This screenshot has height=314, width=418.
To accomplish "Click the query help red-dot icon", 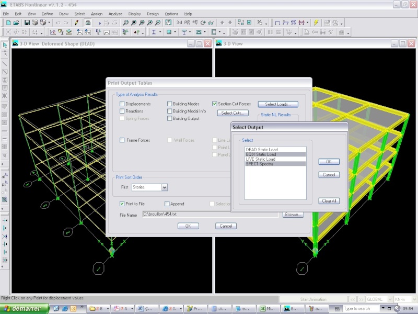I will pyautogui.click(x=137, y=32).
